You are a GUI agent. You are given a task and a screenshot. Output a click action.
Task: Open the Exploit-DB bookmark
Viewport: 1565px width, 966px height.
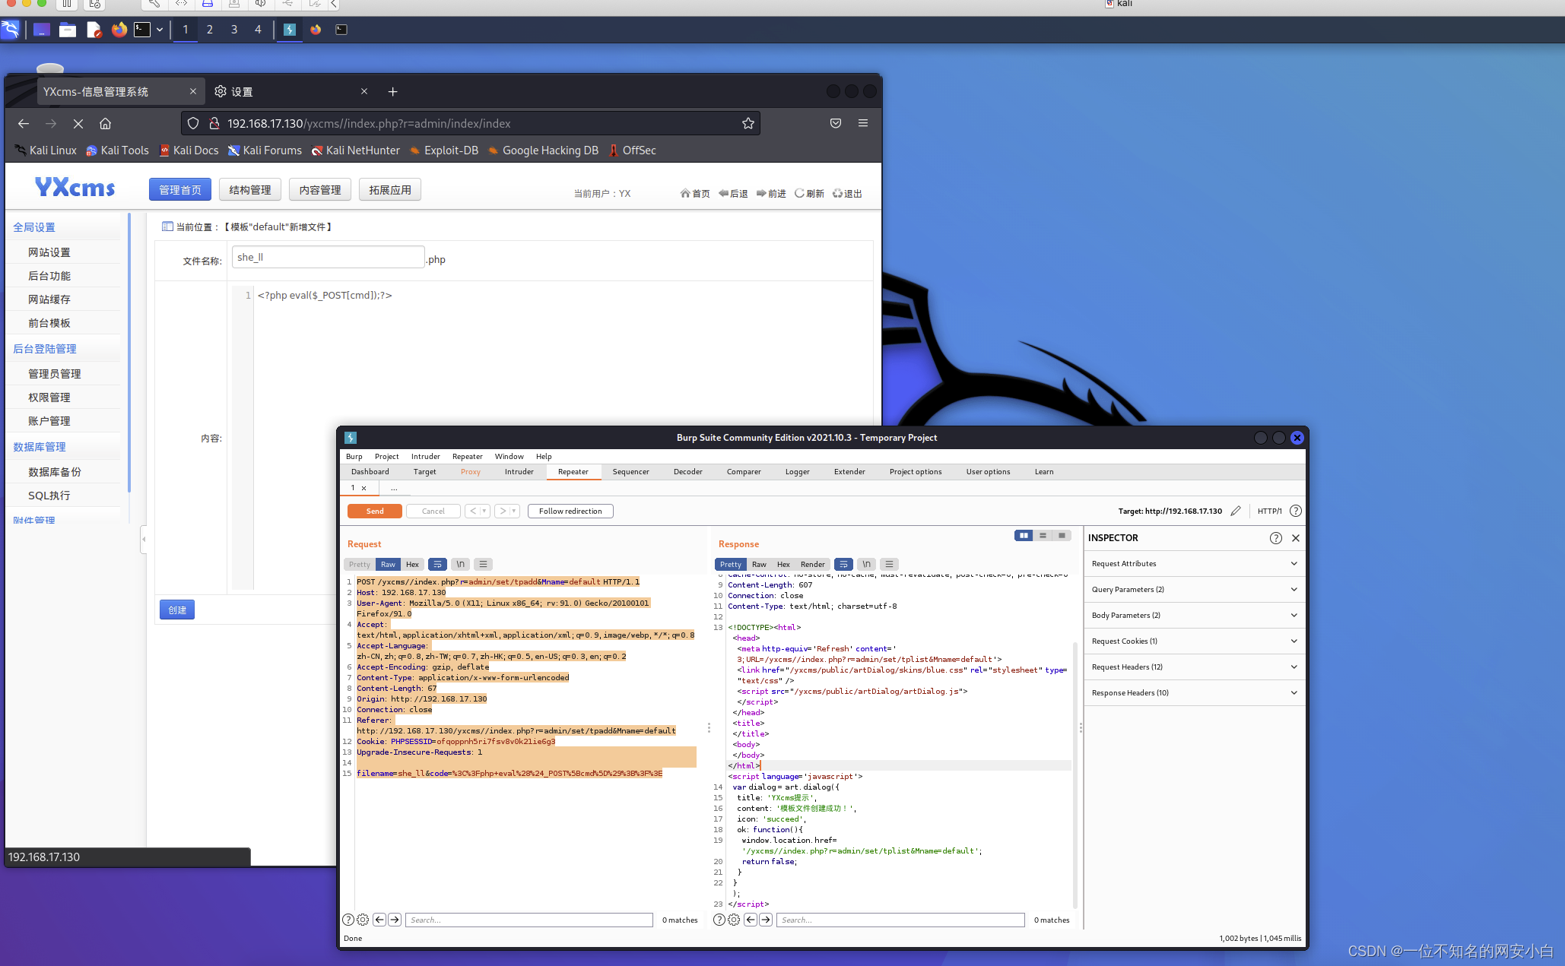443,150
